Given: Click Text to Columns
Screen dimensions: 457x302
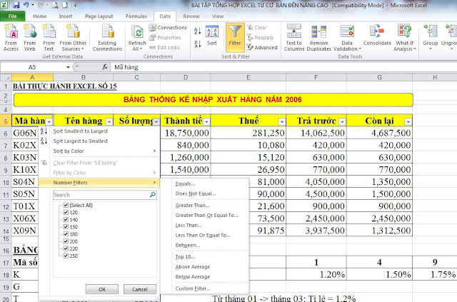Looking at the screenshot, I should [x=294, y=38].
